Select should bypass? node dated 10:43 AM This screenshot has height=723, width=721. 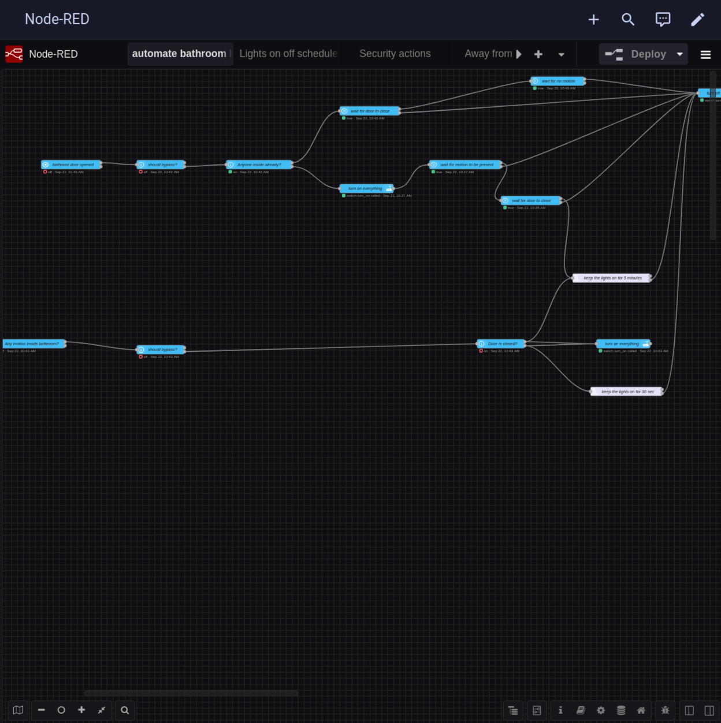point(161,349)
